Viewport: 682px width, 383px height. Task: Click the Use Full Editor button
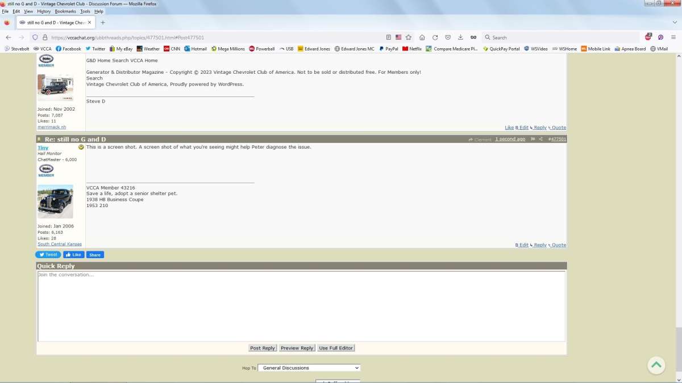click(336, 348)
